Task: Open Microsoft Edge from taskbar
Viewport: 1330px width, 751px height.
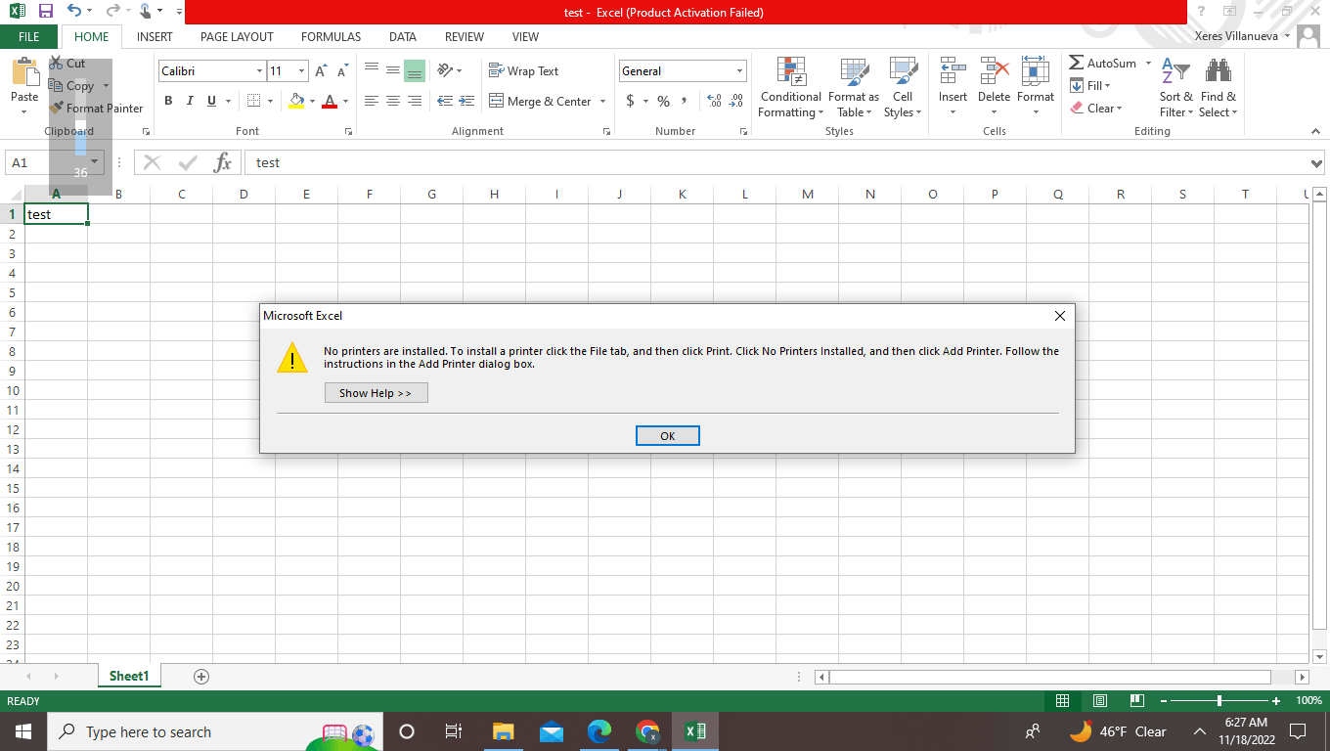Action: point(599,731)
